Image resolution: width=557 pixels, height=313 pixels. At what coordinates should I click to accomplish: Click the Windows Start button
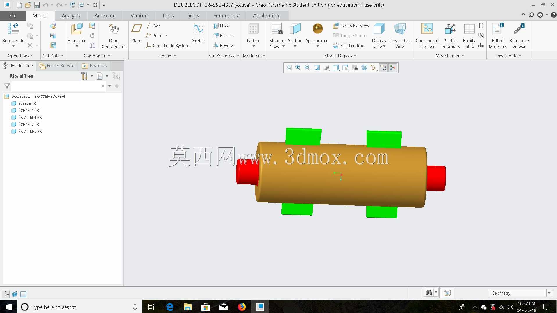click(9, 307)
